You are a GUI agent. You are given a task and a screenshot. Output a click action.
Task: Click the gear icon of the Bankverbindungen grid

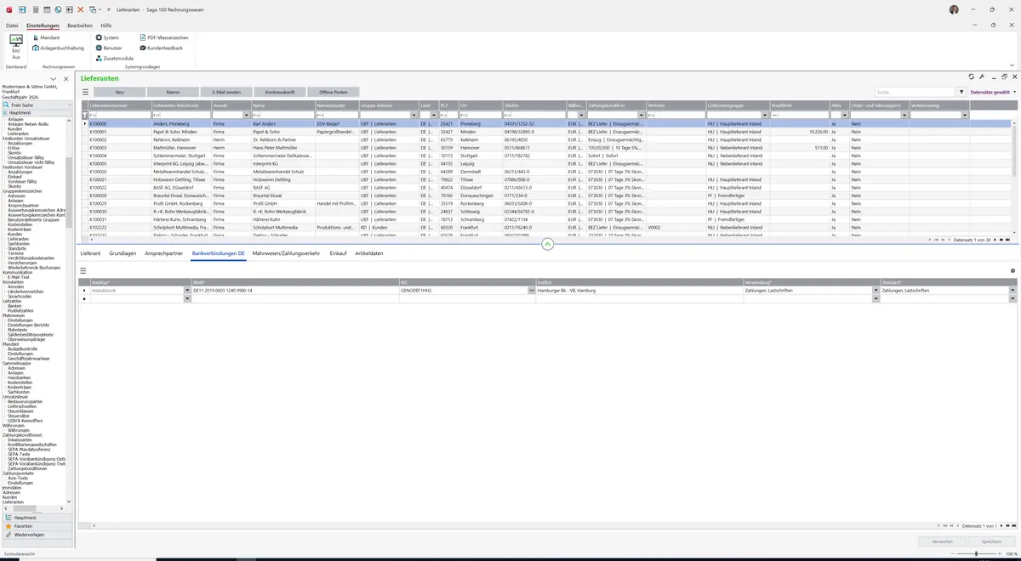point(1012,270)
